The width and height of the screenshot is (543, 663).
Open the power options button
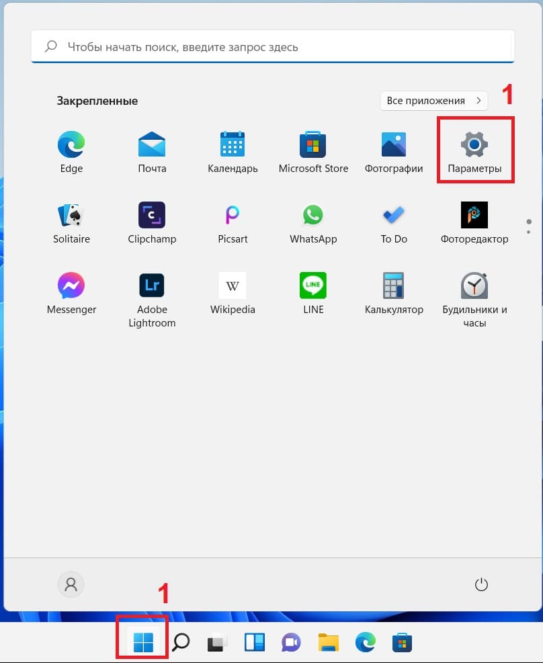pos(481,584)
